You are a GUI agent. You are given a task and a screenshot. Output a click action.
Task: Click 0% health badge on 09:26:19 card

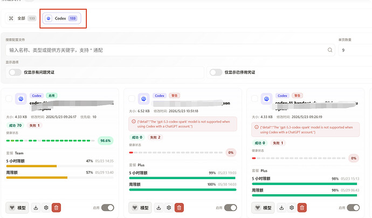[354, 158]
